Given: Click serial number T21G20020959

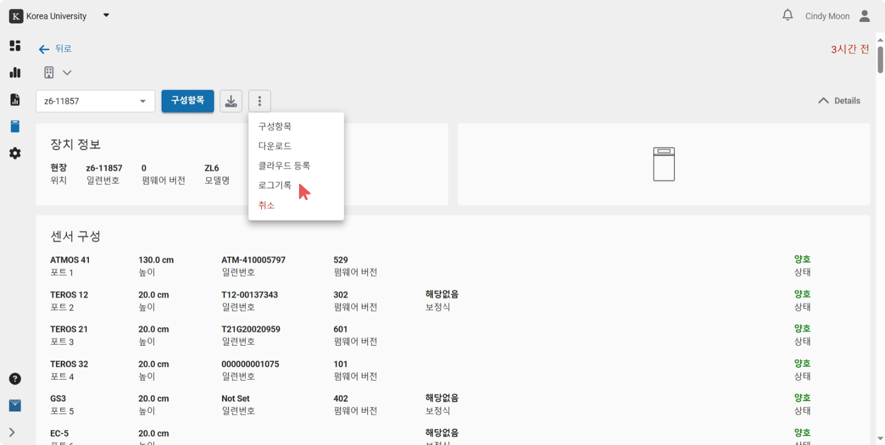Looking at the screenshot, I should (251, 329).
